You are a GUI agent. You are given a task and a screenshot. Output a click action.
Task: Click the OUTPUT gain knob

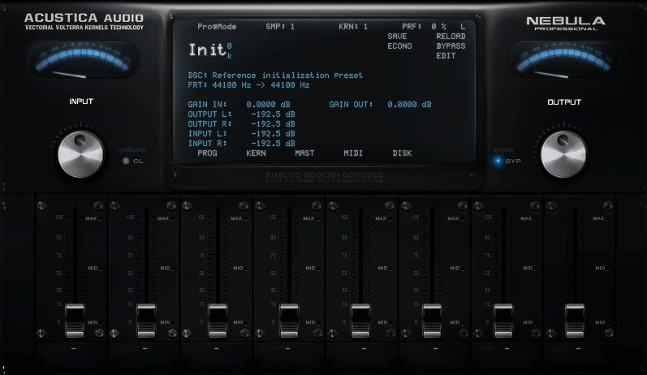563,154
